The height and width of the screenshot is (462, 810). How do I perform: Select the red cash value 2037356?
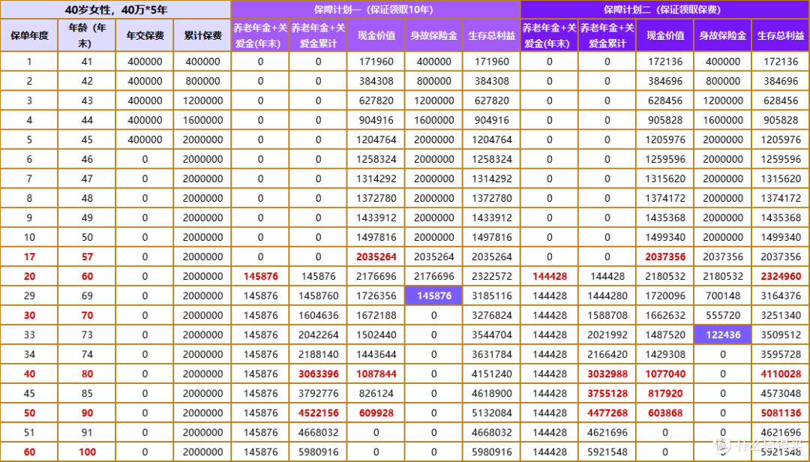tap(664, 256)
